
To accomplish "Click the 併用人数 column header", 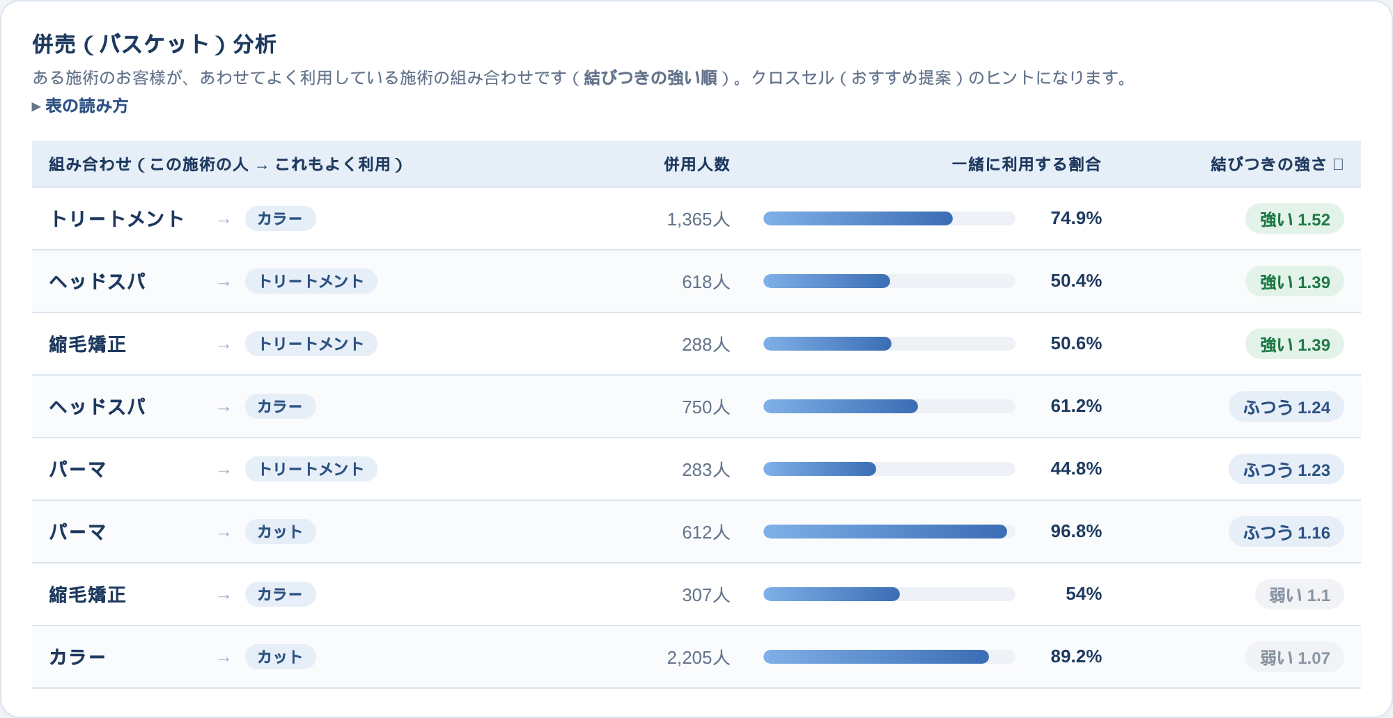I will [x=696, y=164].
